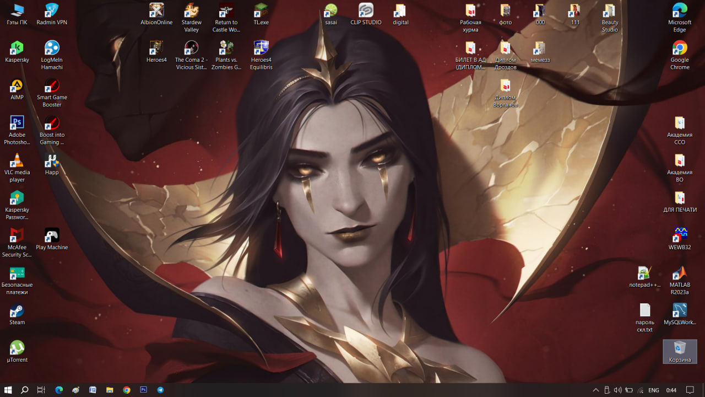Open the volume control in tray
705x397 pixels.
[617, 390]
